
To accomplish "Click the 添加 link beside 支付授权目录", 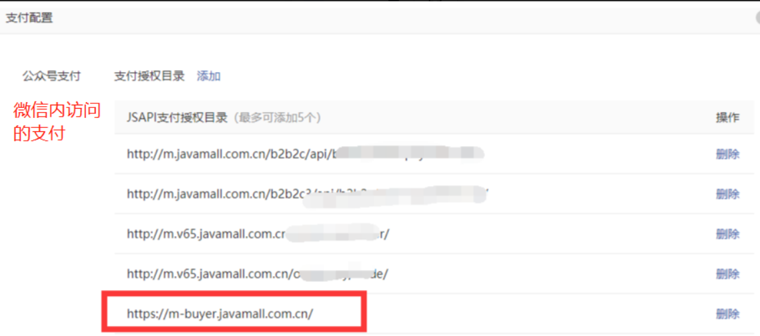I will 208,76.
